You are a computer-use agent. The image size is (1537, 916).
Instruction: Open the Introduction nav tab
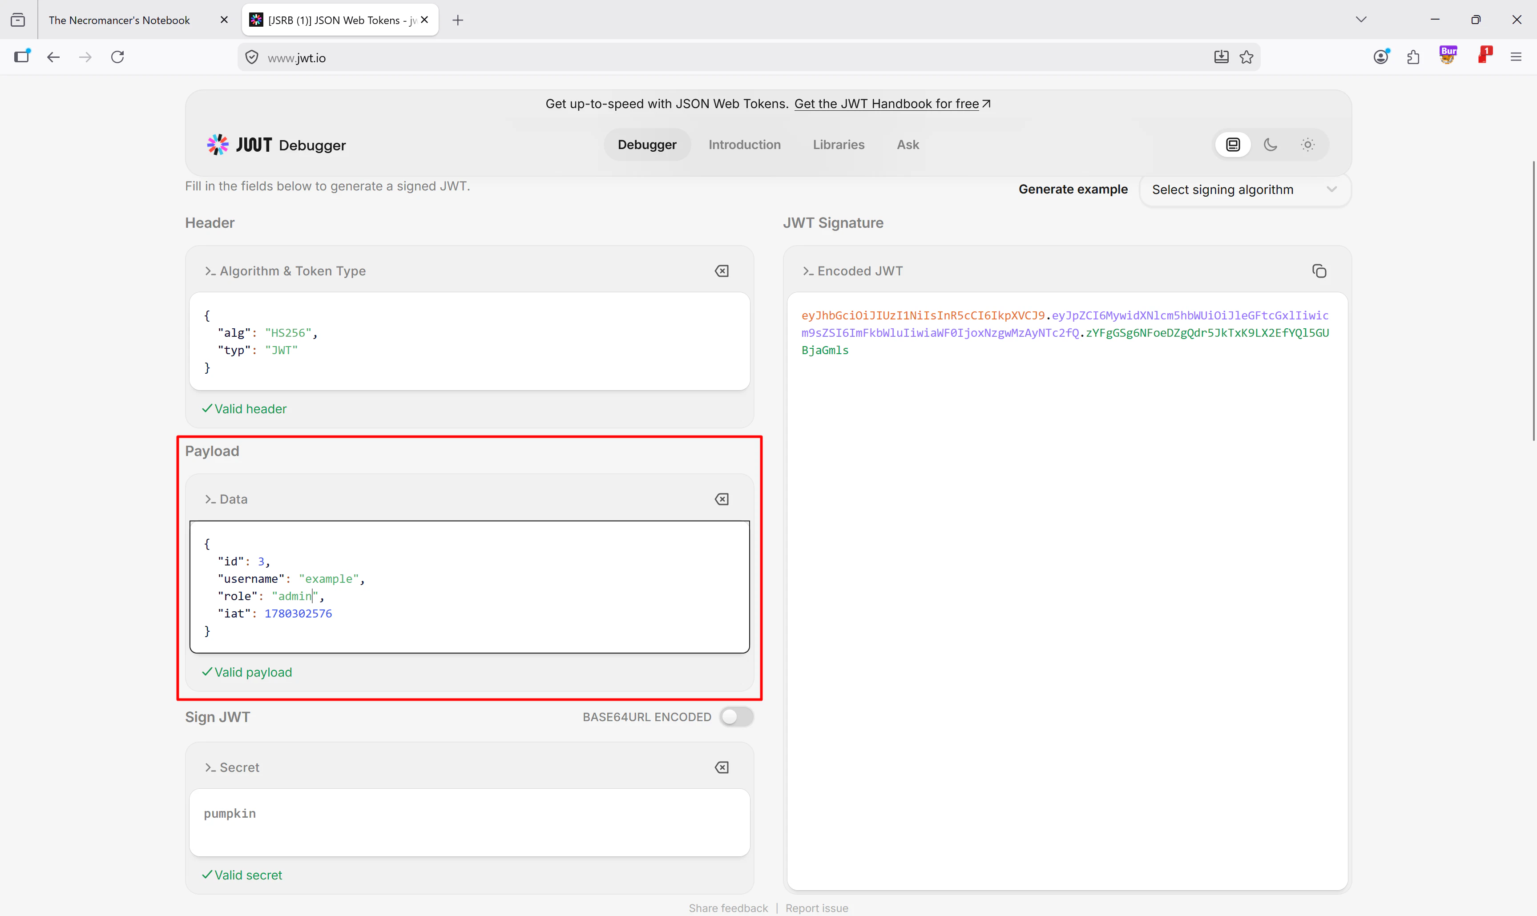click(744, 145)
